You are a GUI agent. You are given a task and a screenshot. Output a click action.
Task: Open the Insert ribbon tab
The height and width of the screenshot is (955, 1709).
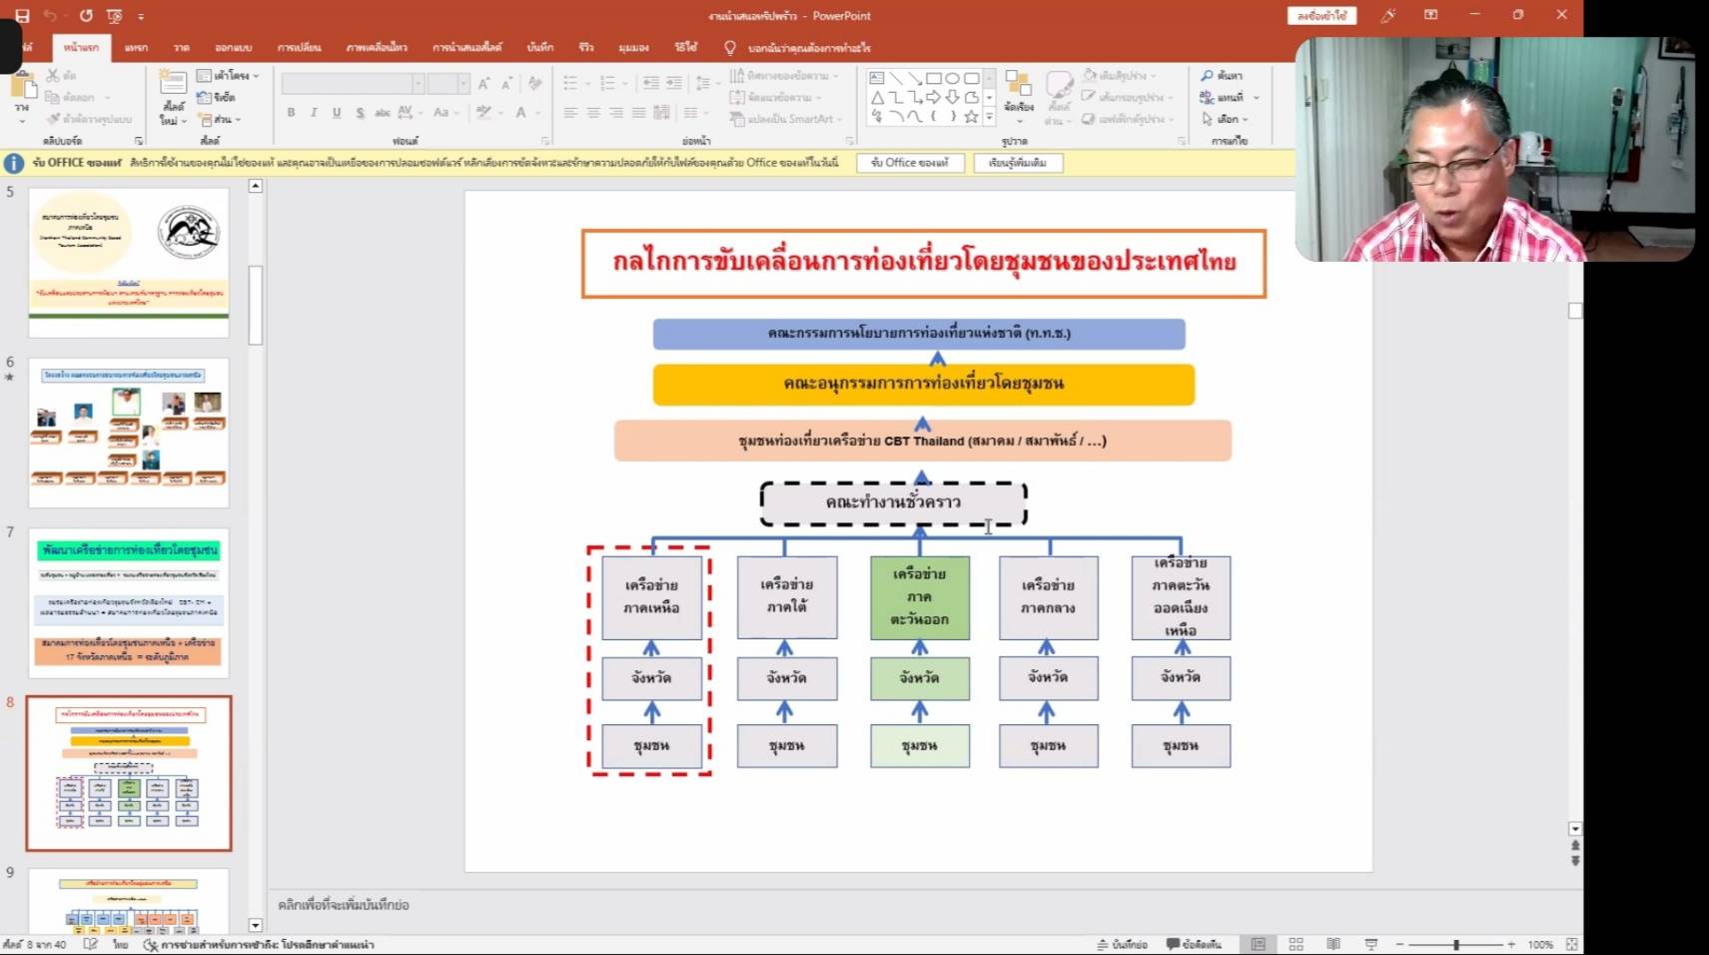136,47
